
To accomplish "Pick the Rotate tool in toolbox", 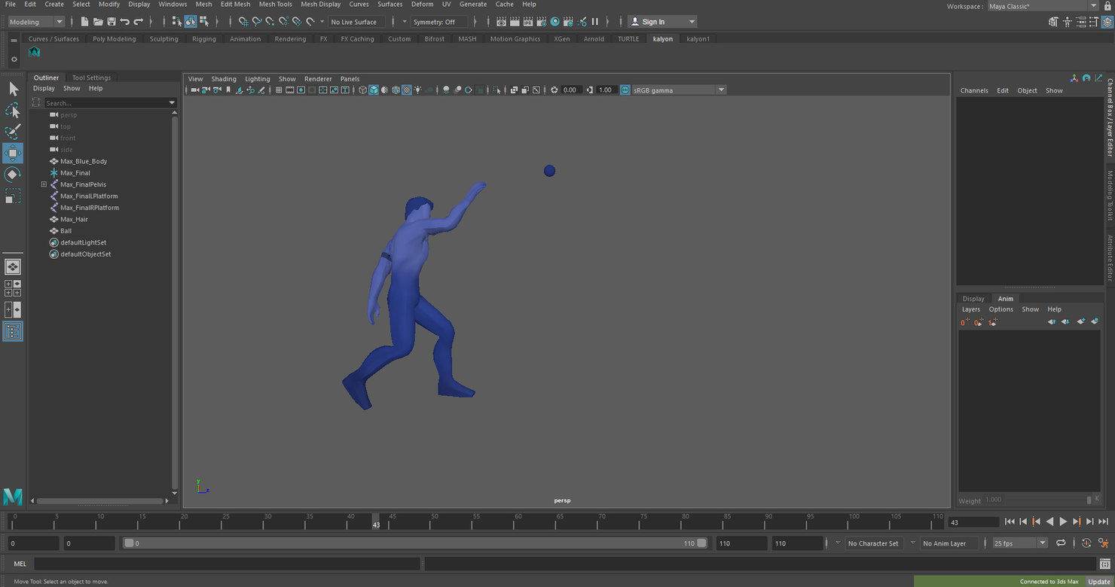I will pos(13,175).
